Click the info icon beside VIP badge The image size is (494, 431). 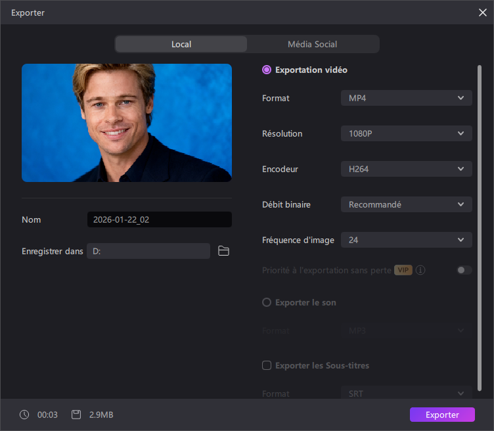point(420,270)
